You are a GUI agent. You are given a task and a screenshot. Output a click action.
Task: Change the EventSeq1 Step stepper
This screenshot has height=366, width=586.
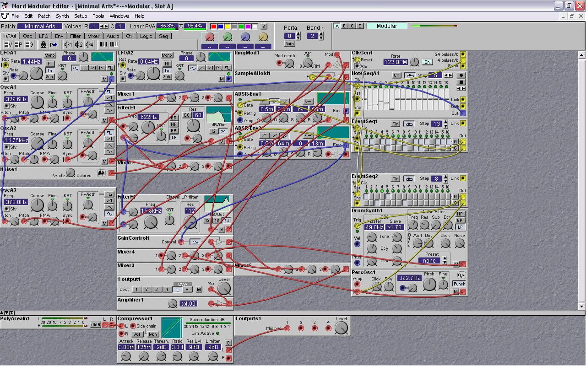point(446,124)
